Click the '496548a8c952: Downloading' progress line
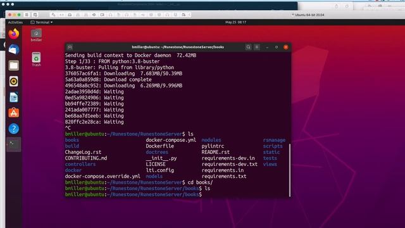The width and height of the screenshot is (405, 228). [x=123, y=85]
